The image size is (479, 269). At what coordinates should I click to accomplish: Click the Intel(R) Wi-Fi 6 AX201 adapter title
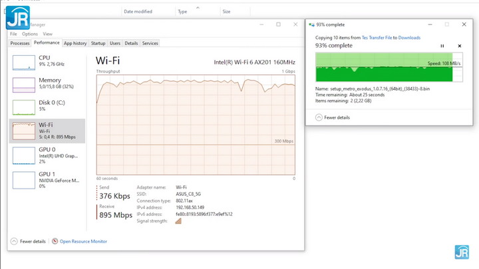coord(254,62)
